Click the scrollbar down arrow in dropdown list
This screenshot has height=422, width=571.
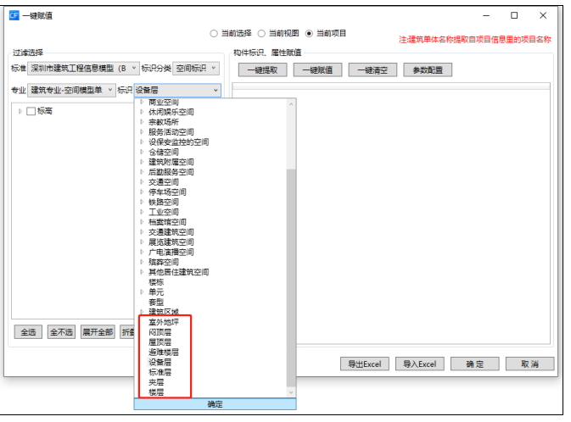(291, 392)
